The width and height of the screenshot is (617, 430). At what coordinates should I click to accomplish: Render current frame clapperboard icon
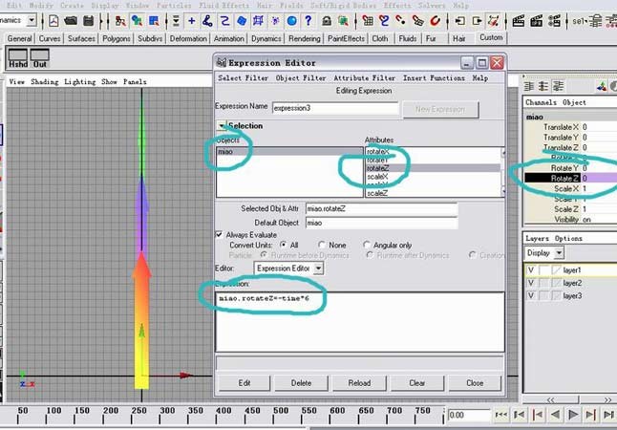pos(519,20)
